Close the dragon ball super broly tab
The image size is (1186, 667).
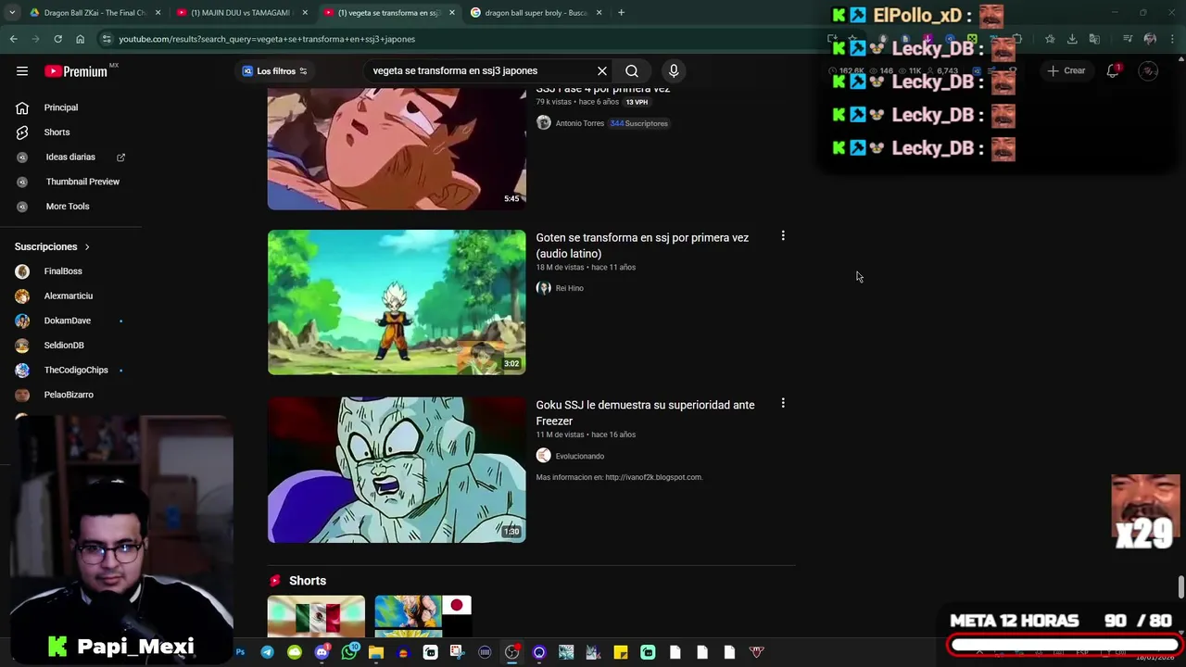click(x=599, y=13)
